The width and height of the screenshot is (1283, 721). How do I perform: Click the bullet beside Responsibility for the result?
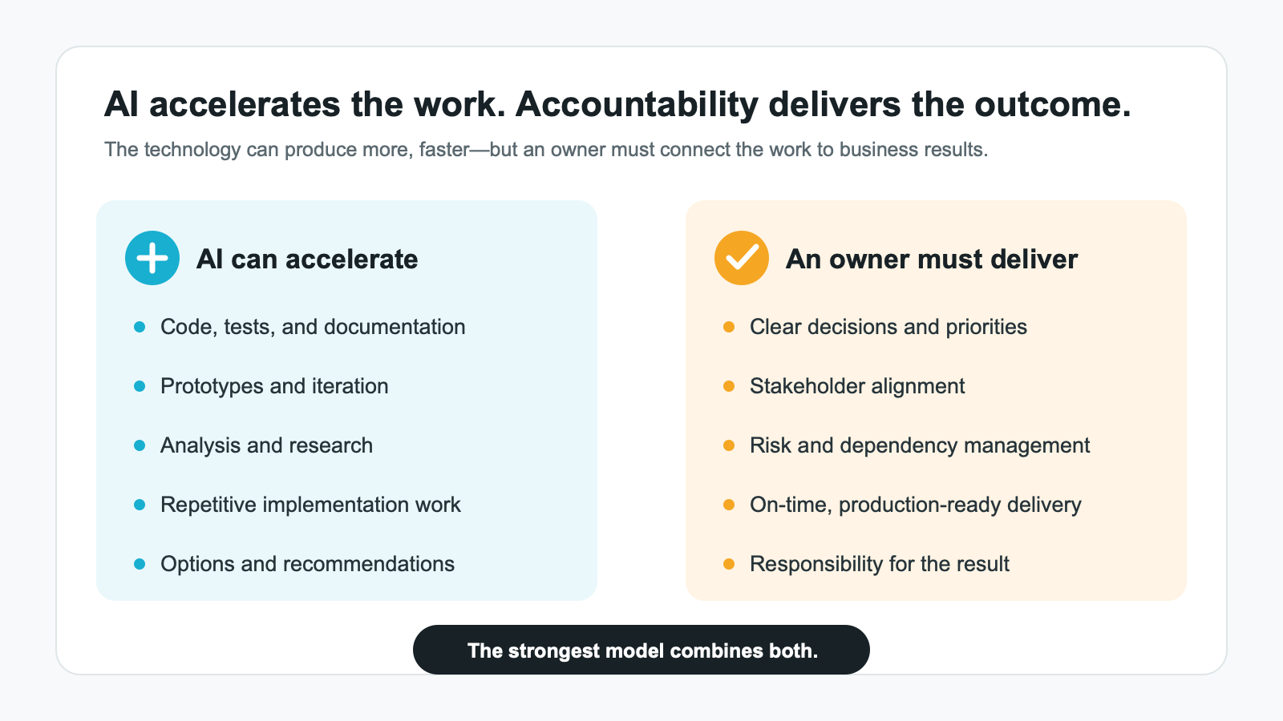click(729, 564)
